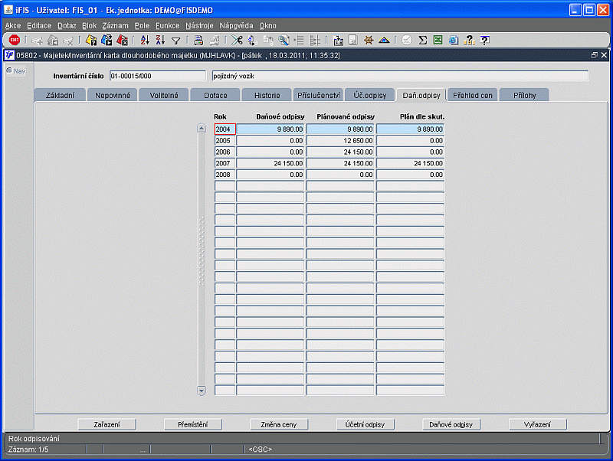The width and height of the screenshot is (613, 461).
Task: Click the cancel query icon with red X
Action: coord(122,40)
